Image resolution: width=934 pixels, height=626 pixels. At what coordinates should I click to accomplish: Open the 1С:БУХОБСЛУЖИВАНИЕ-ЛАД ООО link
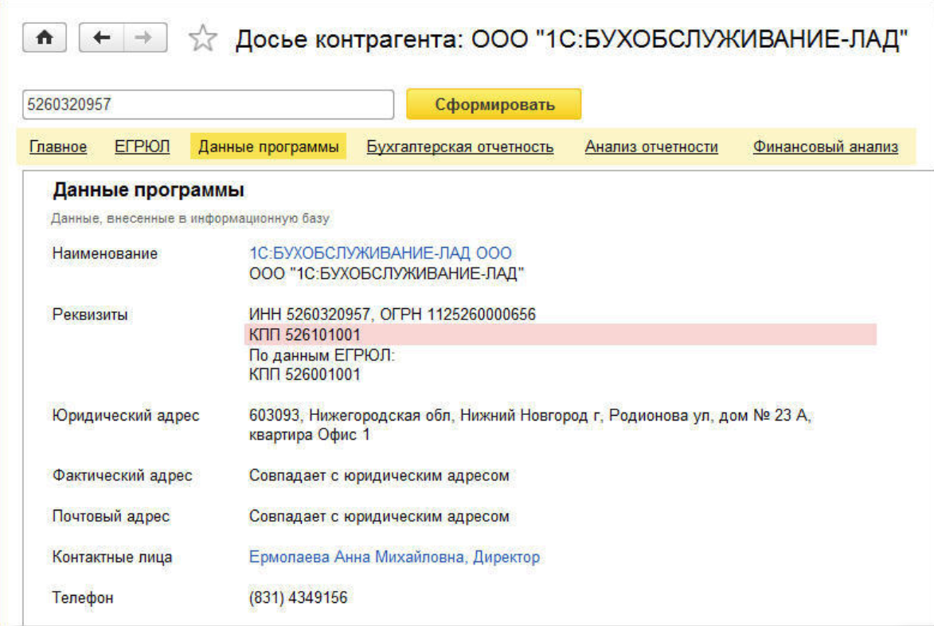click(381, 253)
